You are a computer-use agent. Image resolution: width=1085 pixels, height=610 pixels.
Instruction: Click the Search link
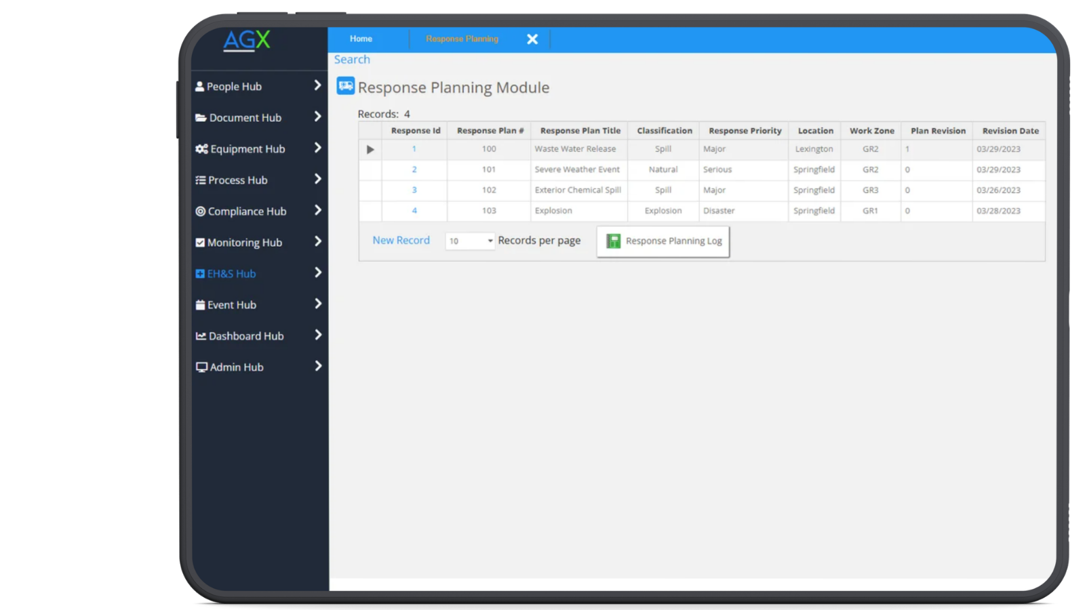tap(352, 60)
